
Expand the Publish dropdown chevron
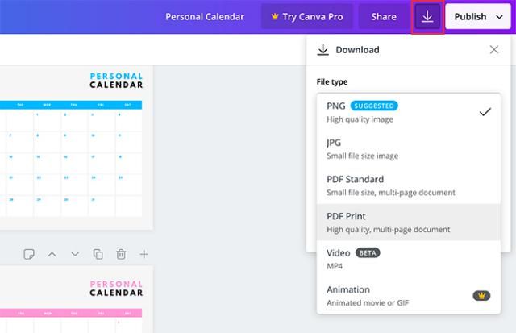click(x=499, y=17)
